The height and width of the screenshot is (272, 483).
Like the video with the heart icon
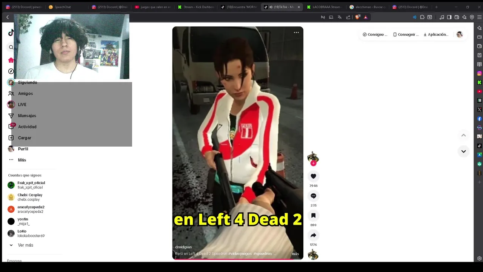[313, 176]
